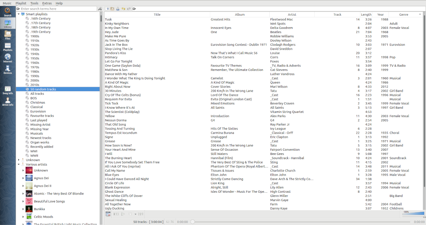The height and width of the screenshot is (225, 426).
Task: Open the Files sidebar tab
Action: [8, 35]
